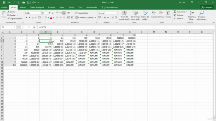Screen dimensions: 216x121
Task: Click the Autosuma sigma icon
Action: click(175, 12)
